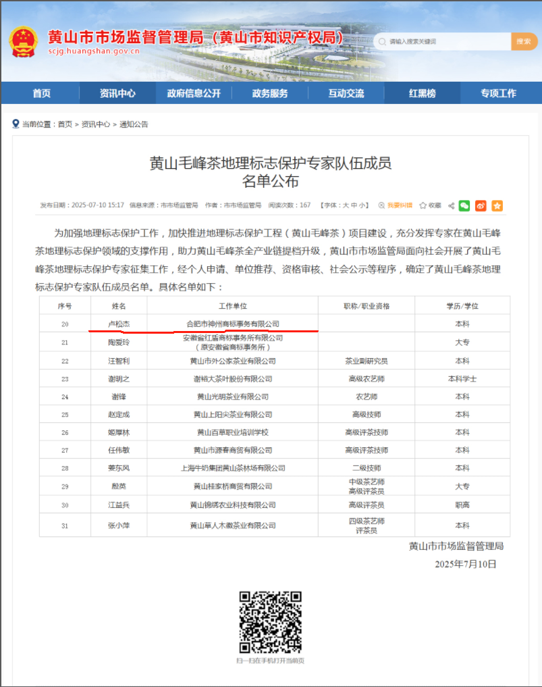This screenshot has width=542, height=687.
Task: Open the 首页 nav tab
Action: point(42,93)
